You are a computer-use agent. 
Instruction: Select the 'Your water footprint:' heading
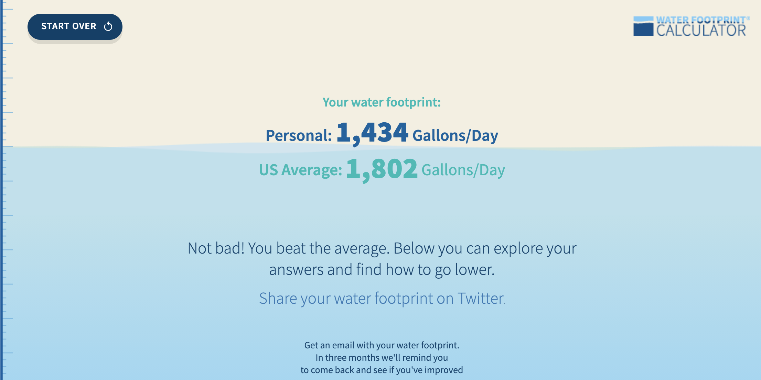click(x=382, y=102)
